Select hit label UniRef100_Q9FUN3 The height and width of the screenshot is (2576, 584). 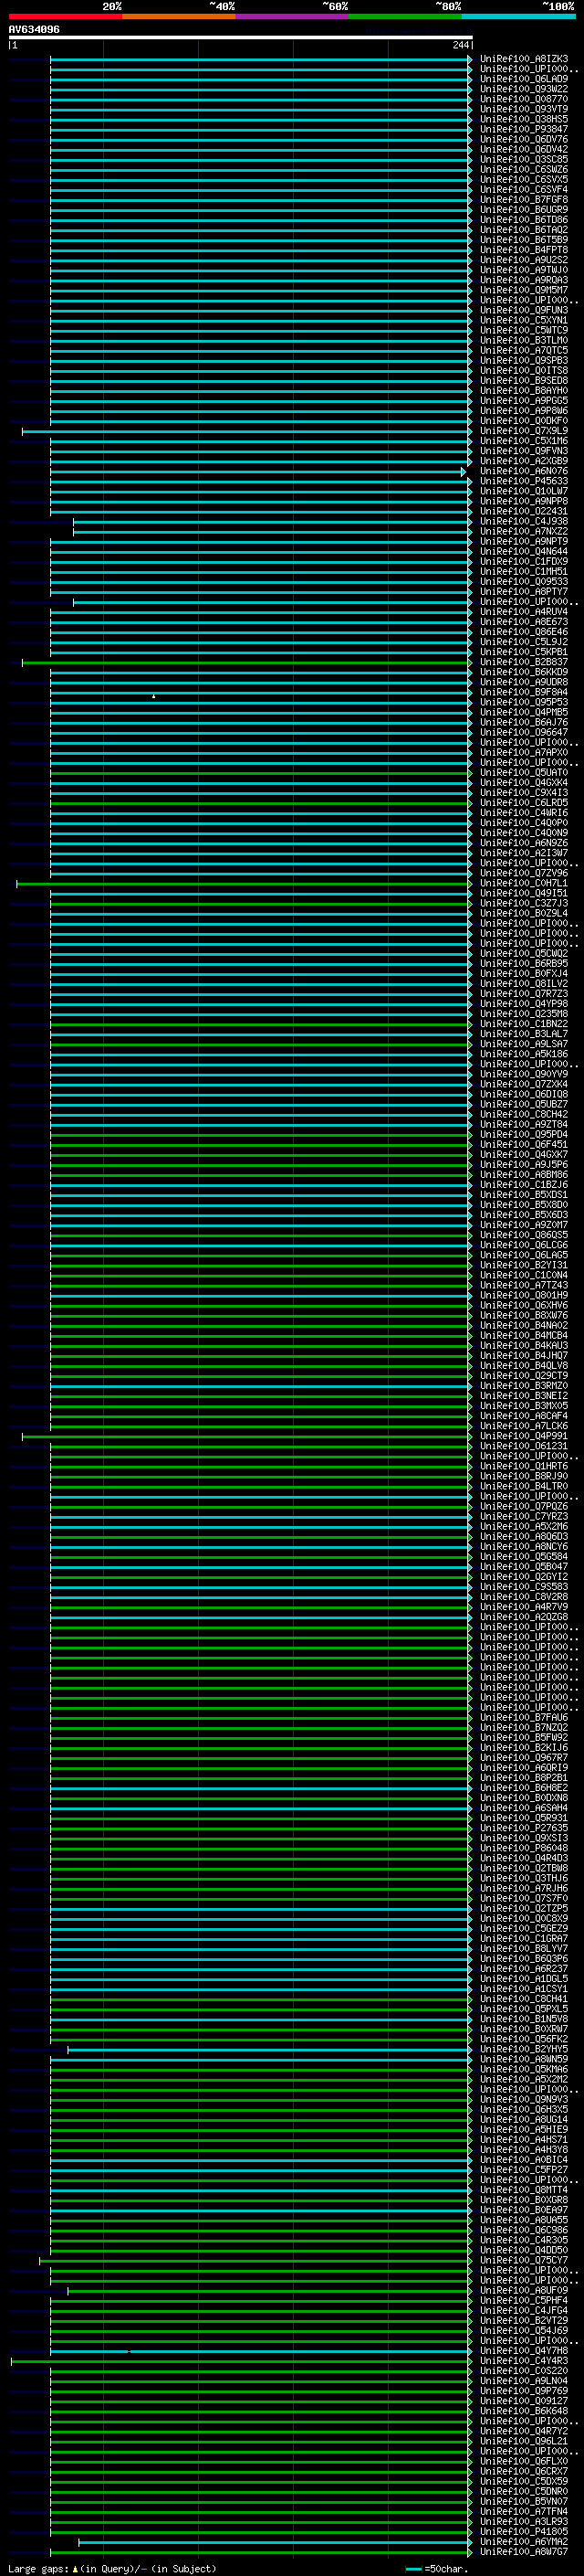[x=524, y=310]
